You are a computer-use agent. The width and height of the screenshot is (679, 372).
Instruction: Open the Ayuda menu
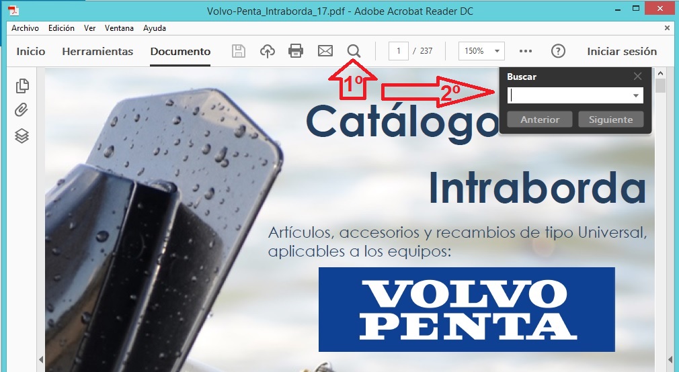click(155, 28)
